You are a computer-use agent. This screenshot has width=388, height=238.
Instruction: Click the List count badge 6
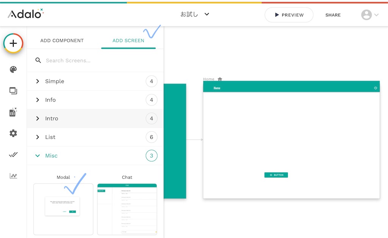[152, 137]
